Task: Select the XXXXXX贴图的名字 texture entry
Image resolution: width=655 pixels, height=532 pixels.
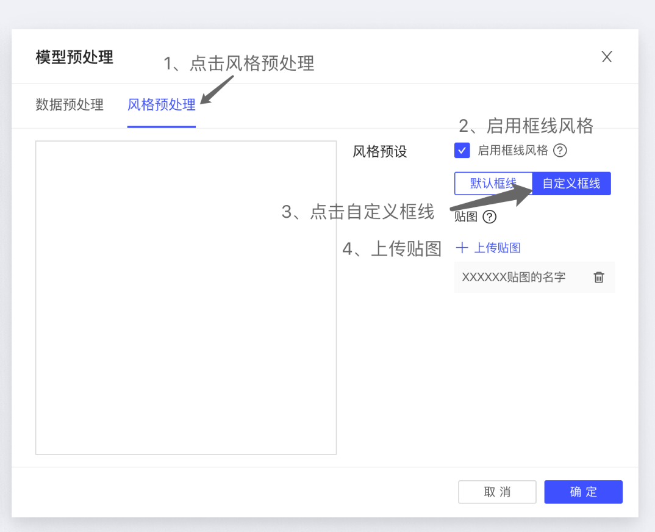Action: pyautogui.click(x=534, y=277)
